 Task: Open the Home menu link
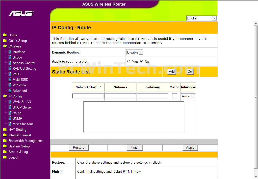coord(13,35)
